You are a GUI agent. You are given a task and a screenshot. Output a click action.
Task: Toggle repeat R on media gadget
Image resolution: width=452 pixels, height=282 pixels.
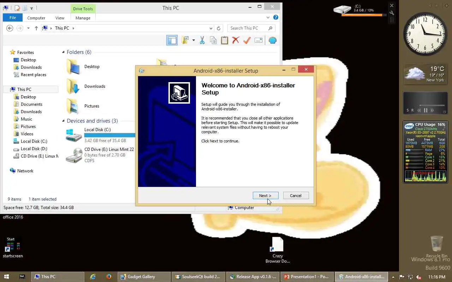(x=412, y=110)
